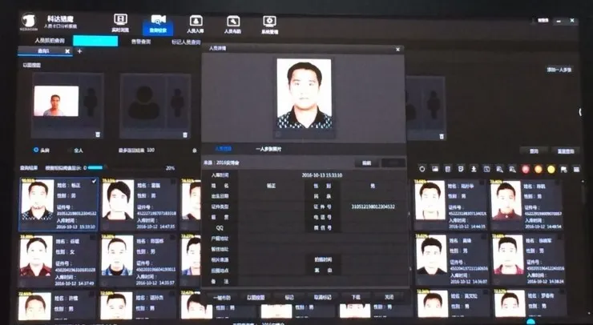
Task: Select the 查询1 query tab
Action: [43, 51]
